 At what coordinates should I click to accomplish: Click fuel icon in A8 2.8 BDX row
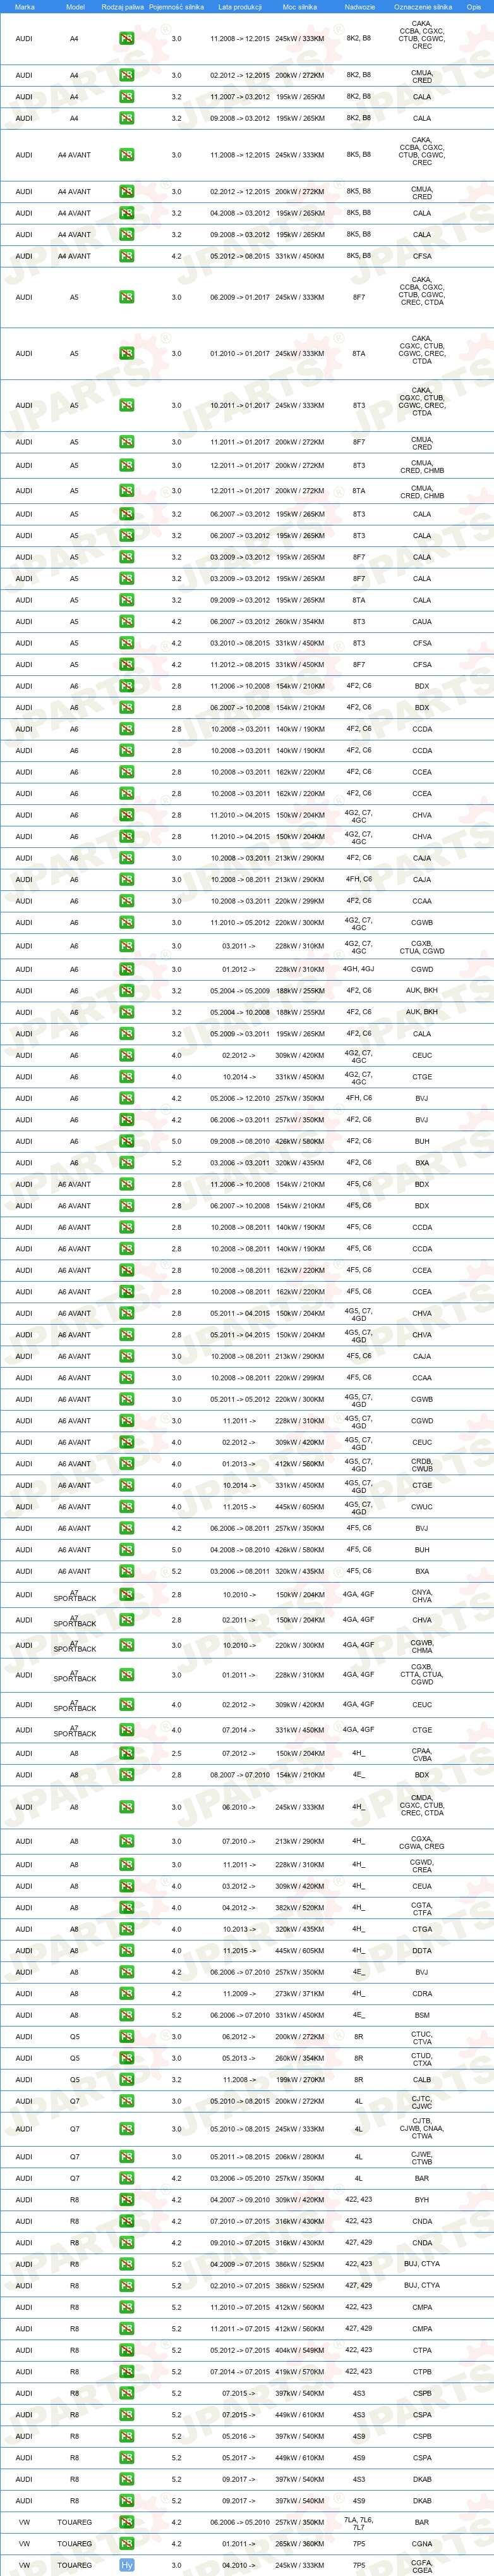pyautogui.click(x=127, y=1775)
